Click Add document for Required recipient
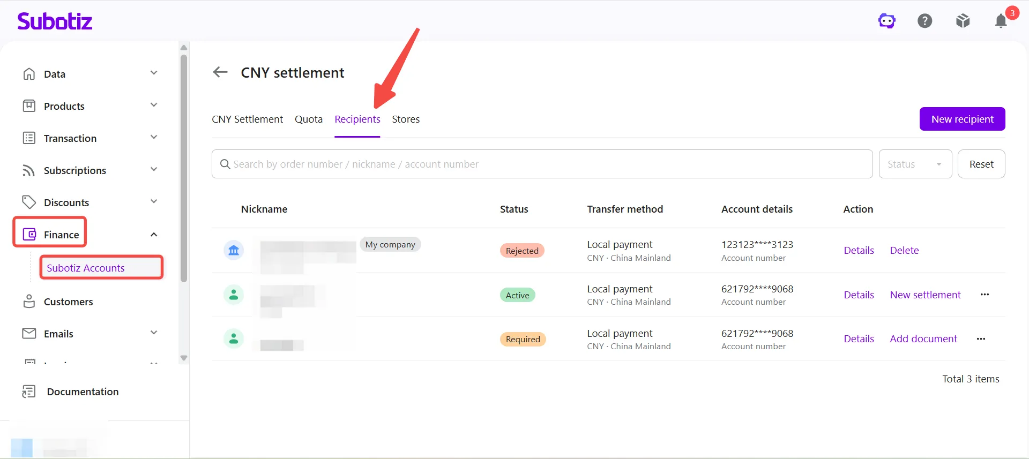The height and width of the screenshot is (459, 1029). [923, 338]
